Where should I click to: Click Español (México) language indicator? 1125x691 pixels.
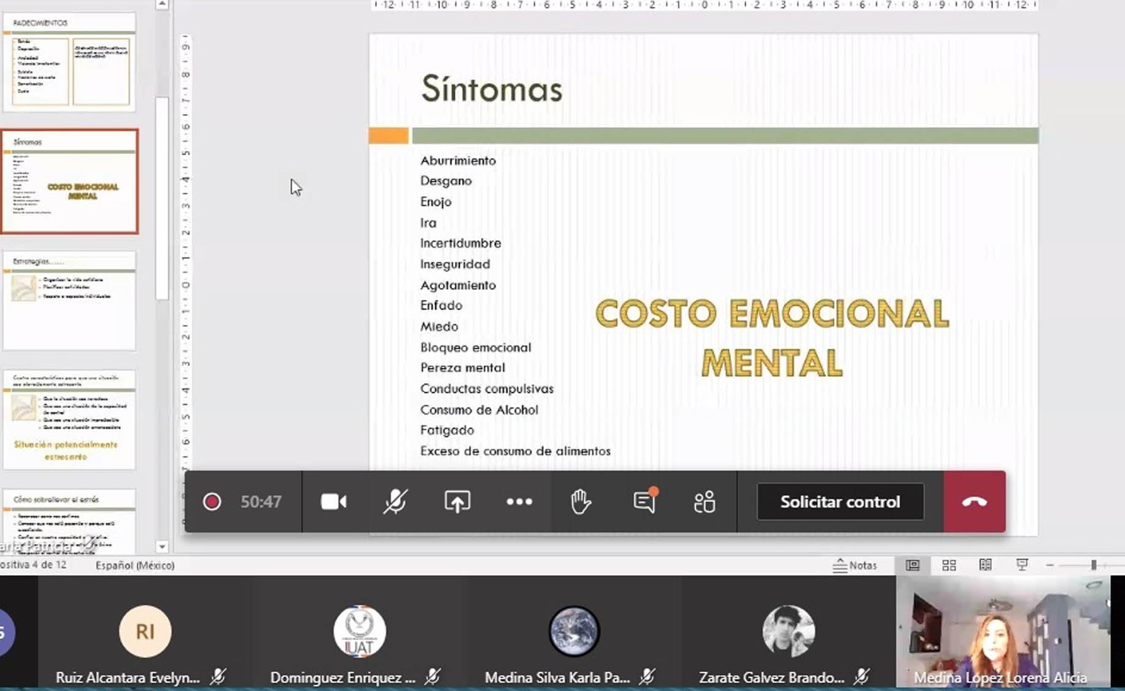tap(135, 565)
